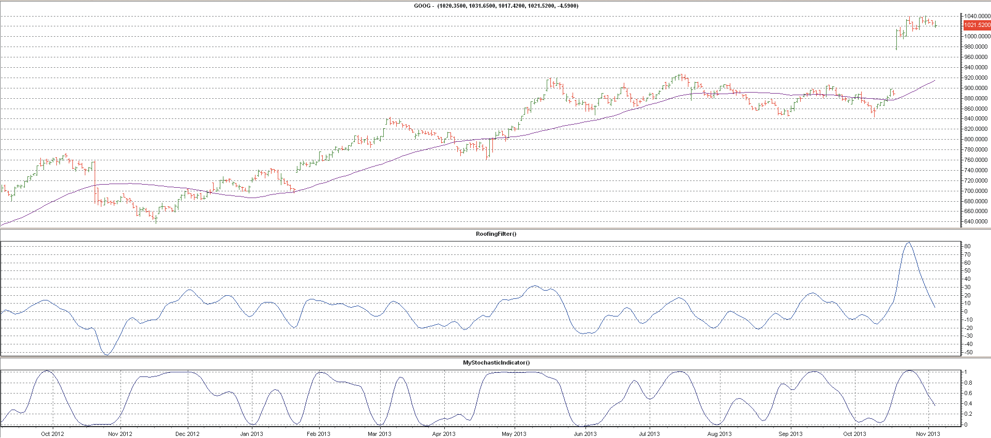Select the 0.4 label on stochastic axis

(x=968, y=403)
